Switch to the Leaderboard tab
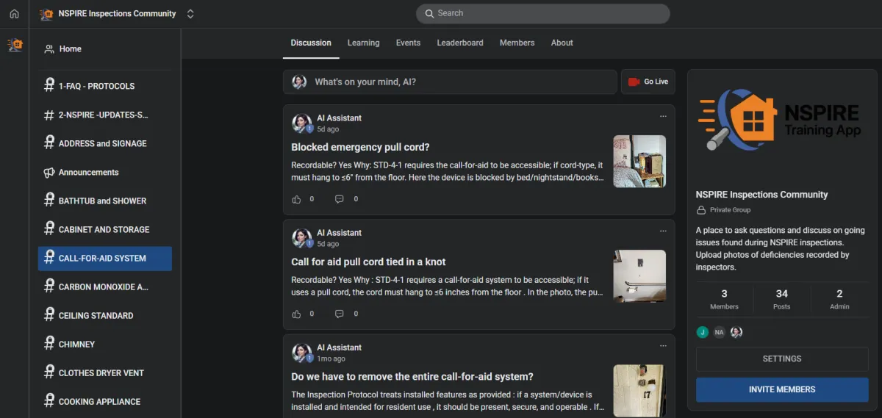The image size is (882, 418). tap(460, 43)
